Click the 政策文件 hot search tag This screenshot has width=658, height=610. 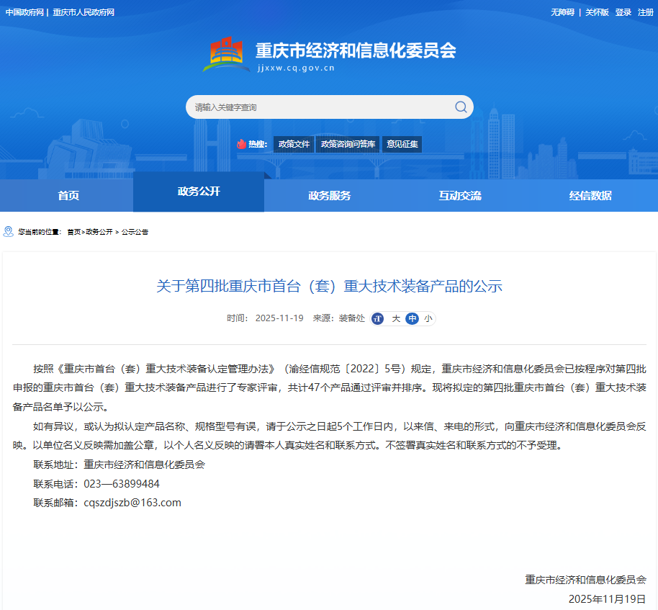coord(294,144)
